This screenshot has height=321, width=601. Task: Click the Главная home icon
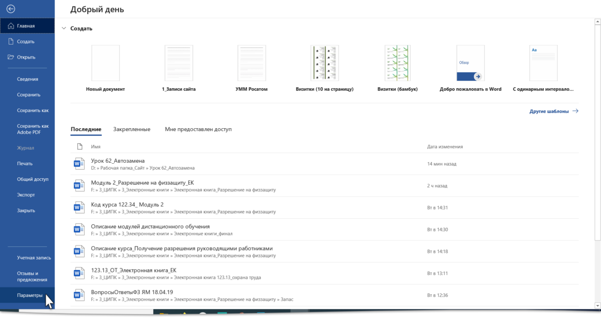11,26
